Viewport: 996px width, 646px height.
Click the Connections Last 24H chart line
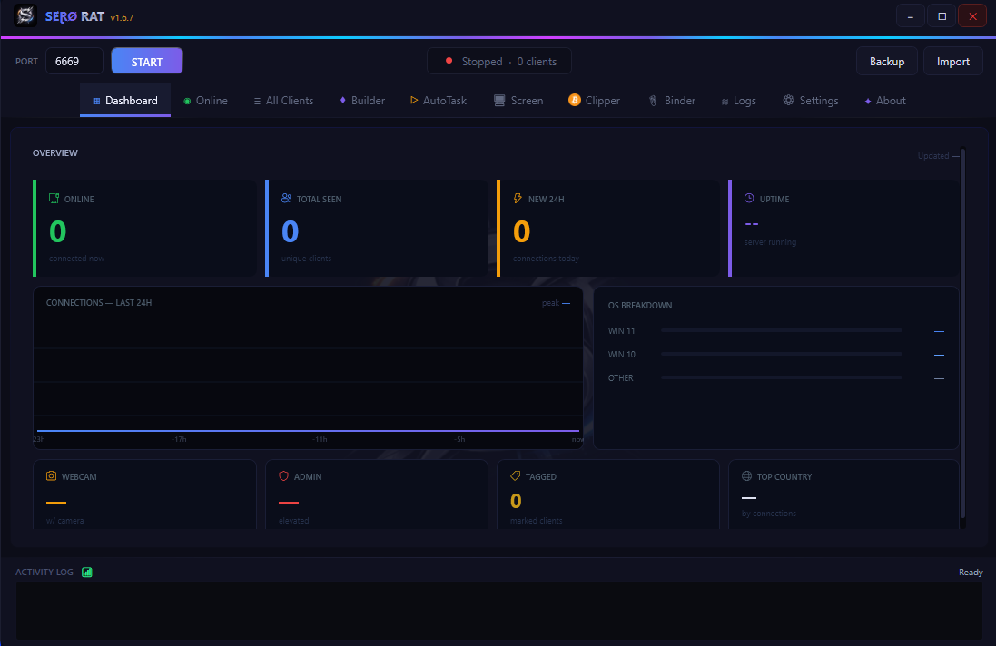point(308,430)
